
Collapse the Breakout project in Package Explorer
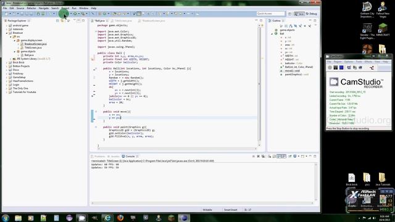coord(7,33)
